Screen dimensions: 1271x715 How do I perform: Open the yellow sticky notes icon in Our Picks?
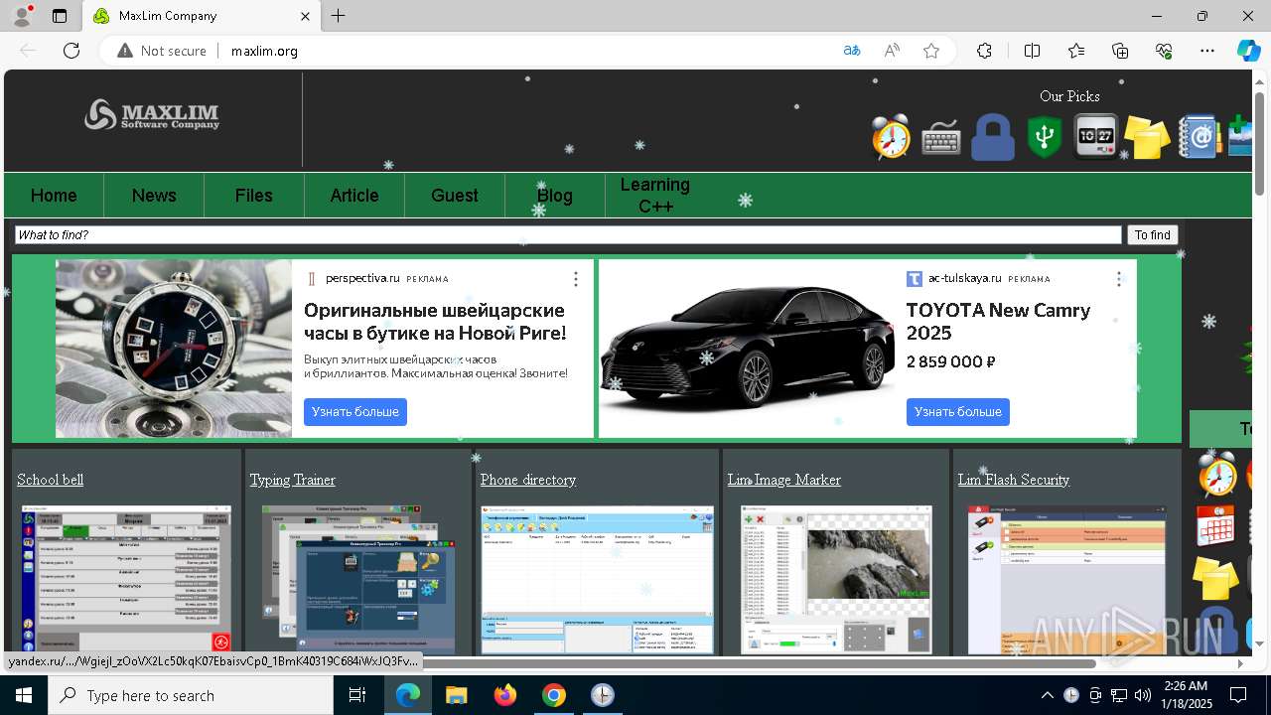pos(1148,137)
